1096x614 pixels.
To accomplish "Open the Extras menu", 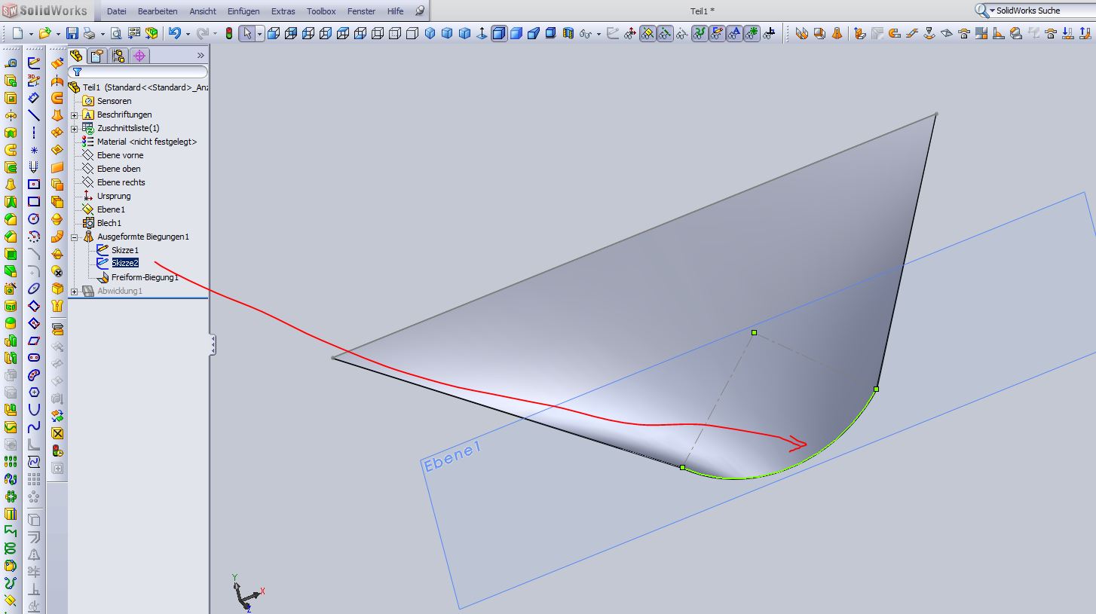I will tap(283, 11).
